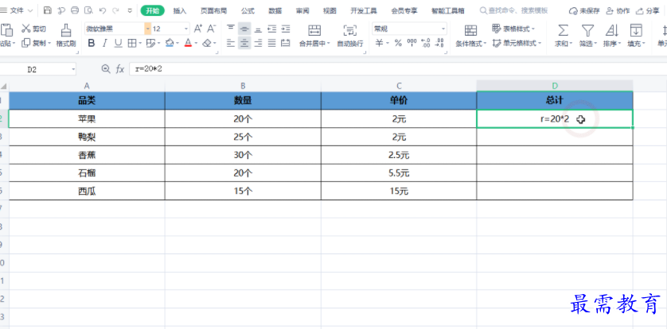Click the percent style icon
Image resolution: width=667 pixels, height=329 pixels.
[398, 43]
